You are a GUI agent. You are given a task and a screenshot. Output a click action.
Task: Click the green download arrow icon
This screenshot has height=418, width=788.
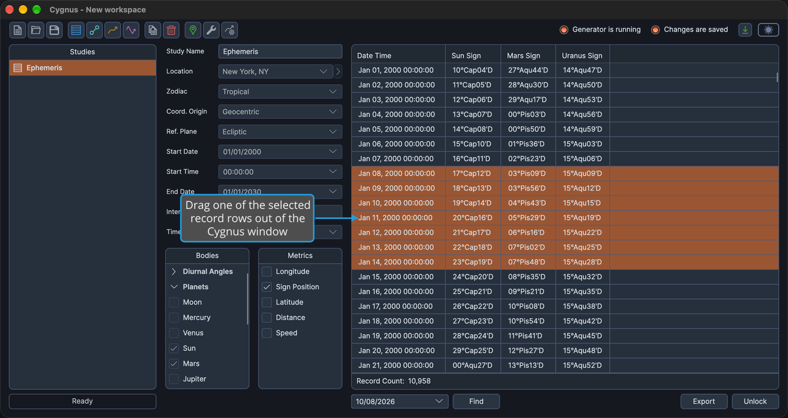click(x=746, y=30)
